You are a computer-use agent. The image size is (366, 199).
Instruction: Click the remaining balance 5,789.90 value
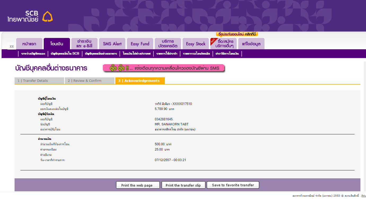pos(165,109)
